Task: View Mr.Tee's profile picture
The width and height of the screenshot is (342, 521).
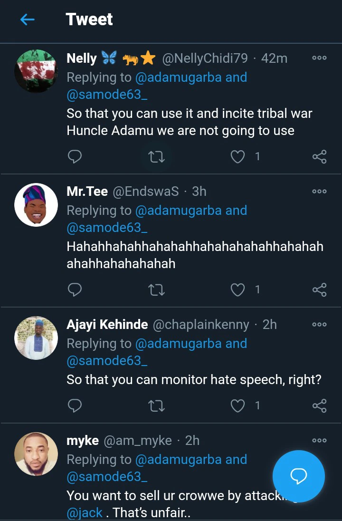Action: pyautogui.click(x=36, y=205)
